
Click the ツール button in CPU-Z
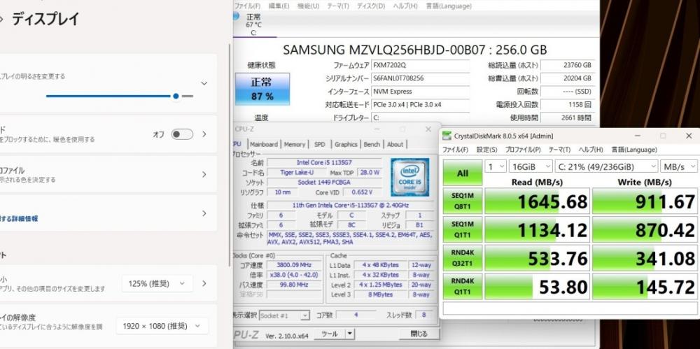330,334
